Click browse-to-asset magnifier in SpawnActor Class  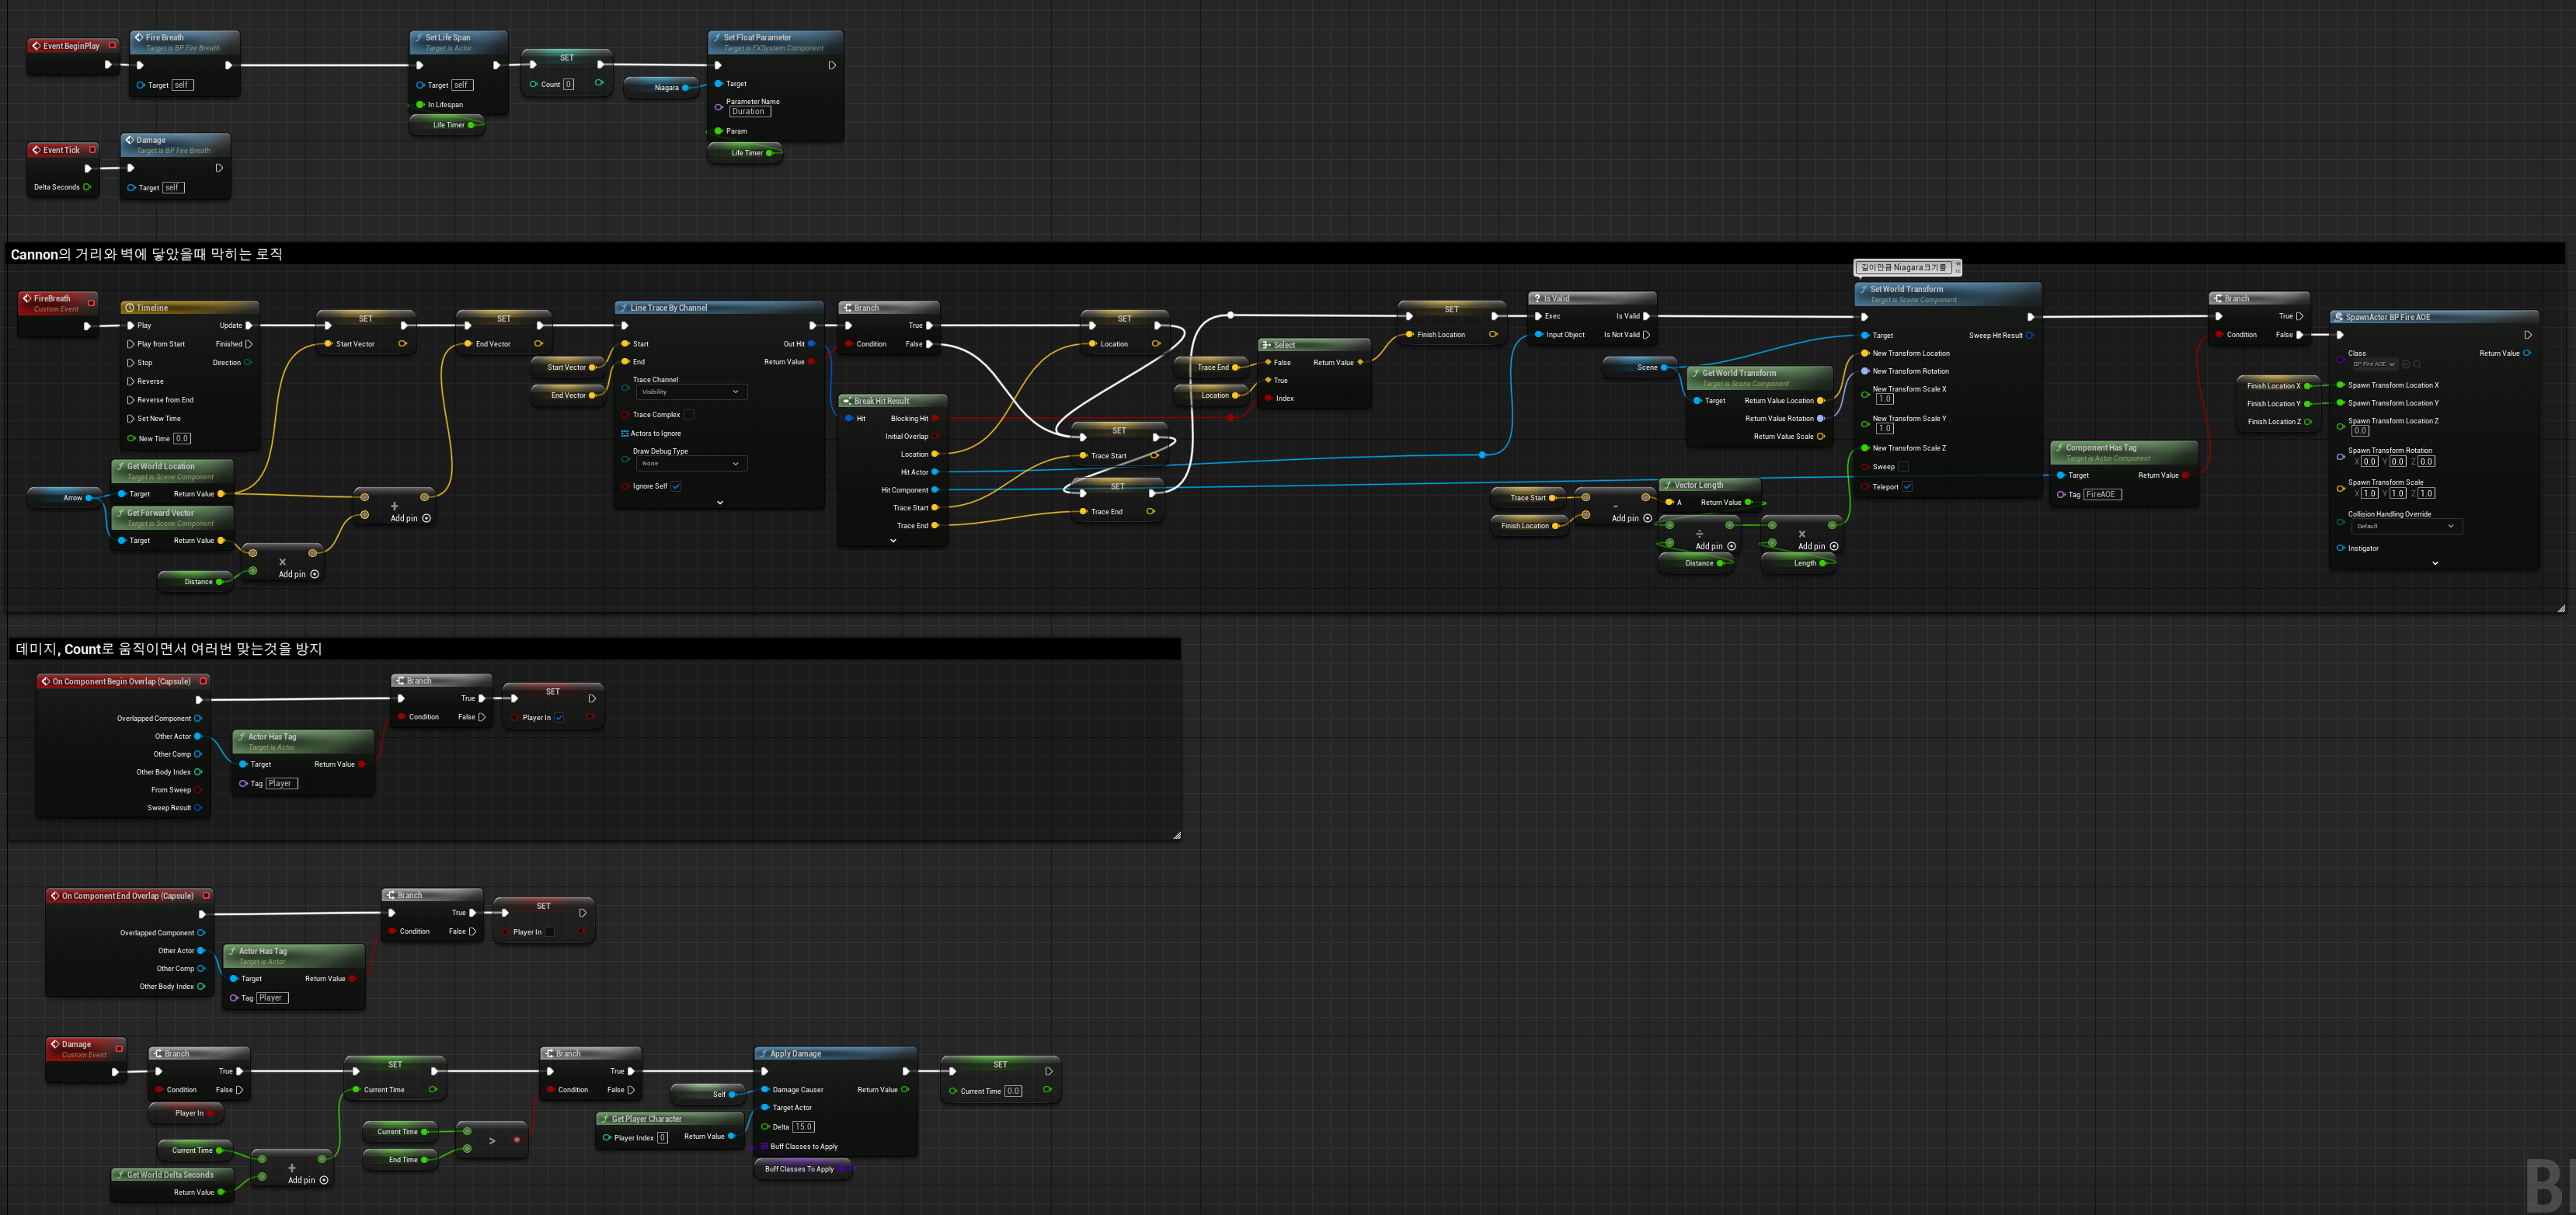click(2417, 364)
